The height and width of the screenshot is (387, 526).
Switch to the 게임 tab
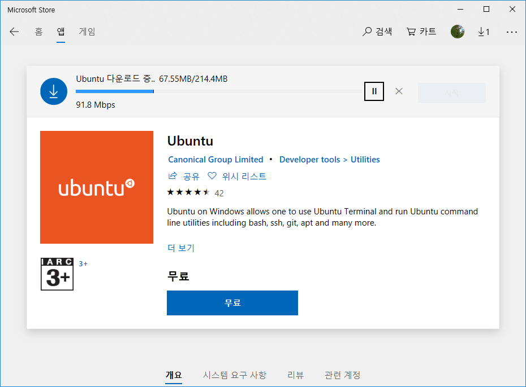tap(87, 32)
